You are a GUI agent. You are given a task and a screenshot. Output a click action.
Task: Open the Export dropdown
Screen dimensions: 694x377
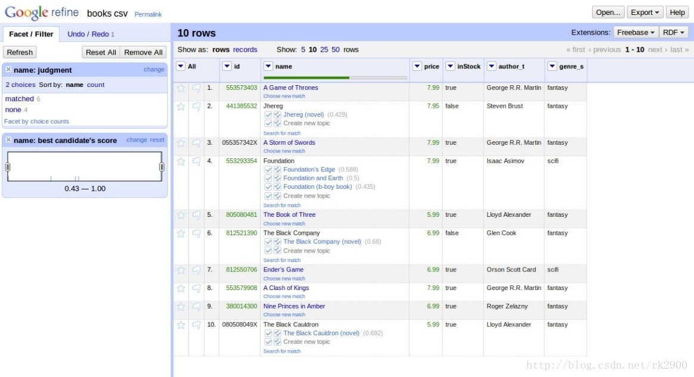point(645,13)
